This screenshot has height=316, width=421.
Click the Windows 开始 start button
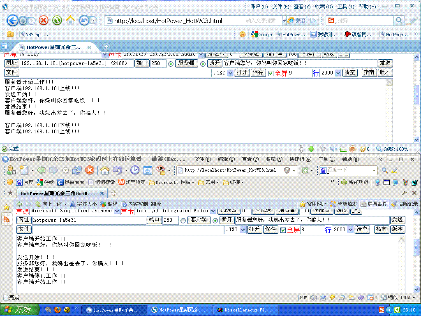coord(19,309)
